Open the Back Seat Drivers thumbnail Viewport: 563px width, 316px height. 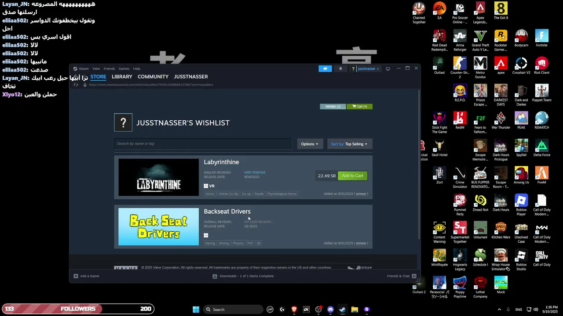click(158, 227)
